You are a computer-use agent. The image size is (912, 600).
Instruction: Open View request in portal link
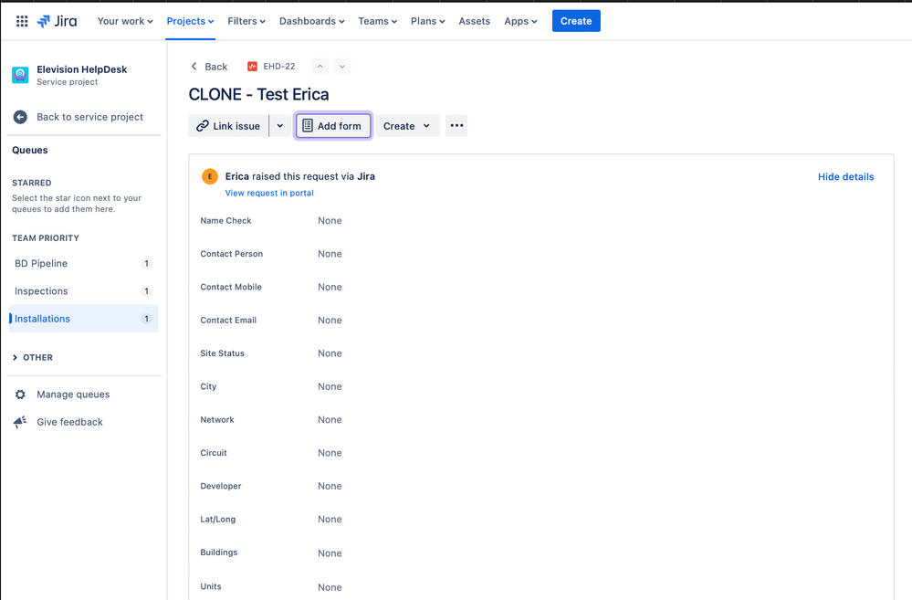(269, 193)
